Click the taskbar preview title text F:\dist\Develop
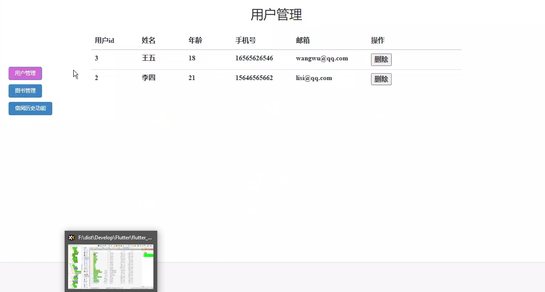This screenshot has width=545, height=292. (x=115, y=238)
